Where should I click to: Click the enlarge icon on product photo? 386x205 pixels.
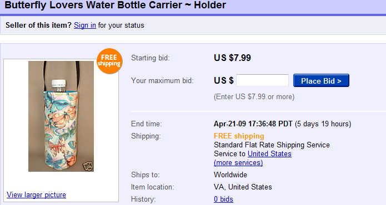[x=88, y=166]
